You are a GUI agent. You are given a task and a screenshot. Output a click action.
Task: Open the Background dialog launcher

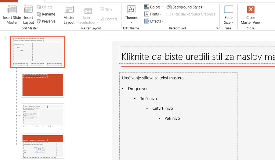point(217,28)
